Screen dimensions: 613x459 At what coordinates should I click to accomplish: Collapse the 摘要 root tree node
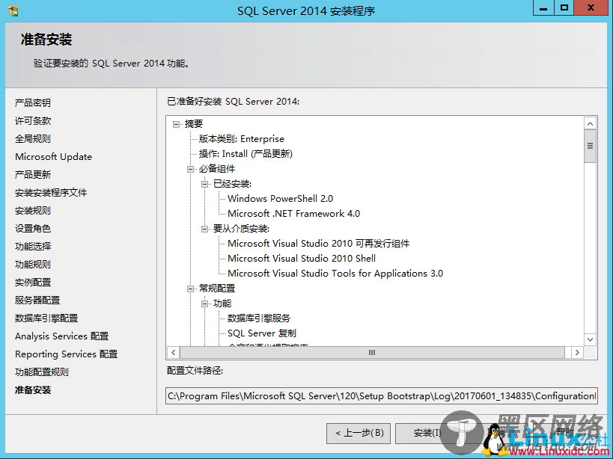[177, 124]
